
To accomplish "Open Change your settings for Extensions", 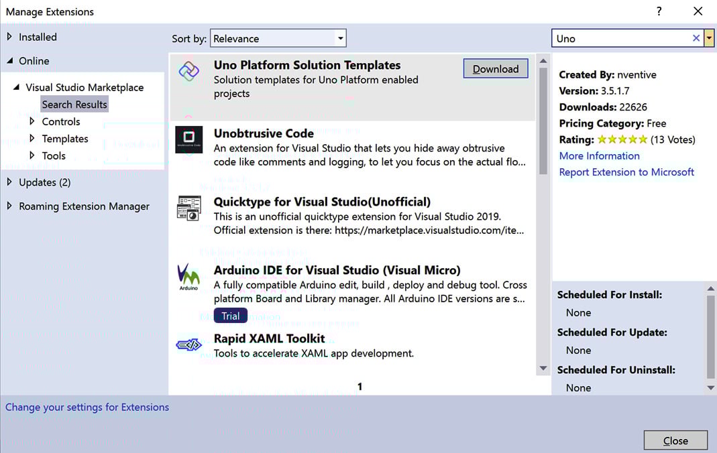I will [87, 407].
